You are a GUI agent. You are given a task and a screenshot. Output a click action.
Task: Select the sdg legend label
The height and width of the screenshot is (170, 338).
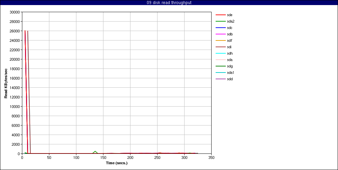click(x=230, y=66)
